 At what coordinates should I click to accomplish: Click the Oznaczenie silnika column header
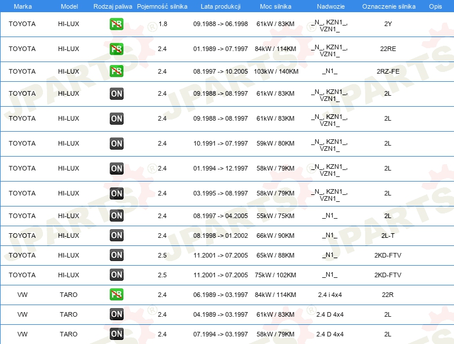[x=389, y=6]
